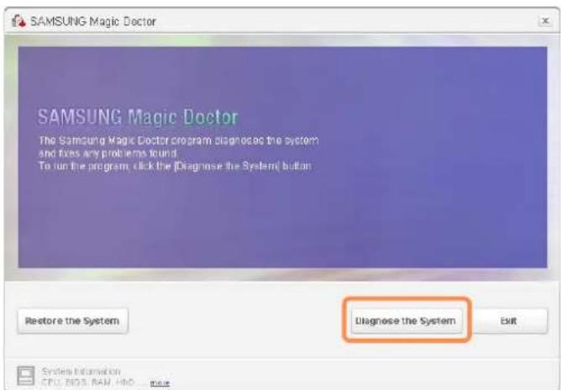Close the SAMSUNG Magic Doctor window
Viewport: 561px width, 390px height.
click(x=545, y=21)
